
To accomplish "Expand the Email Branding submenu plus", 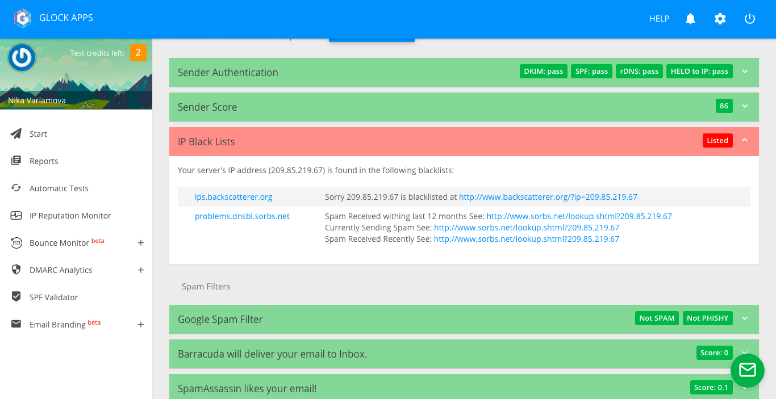I will (x=141, y=325).
